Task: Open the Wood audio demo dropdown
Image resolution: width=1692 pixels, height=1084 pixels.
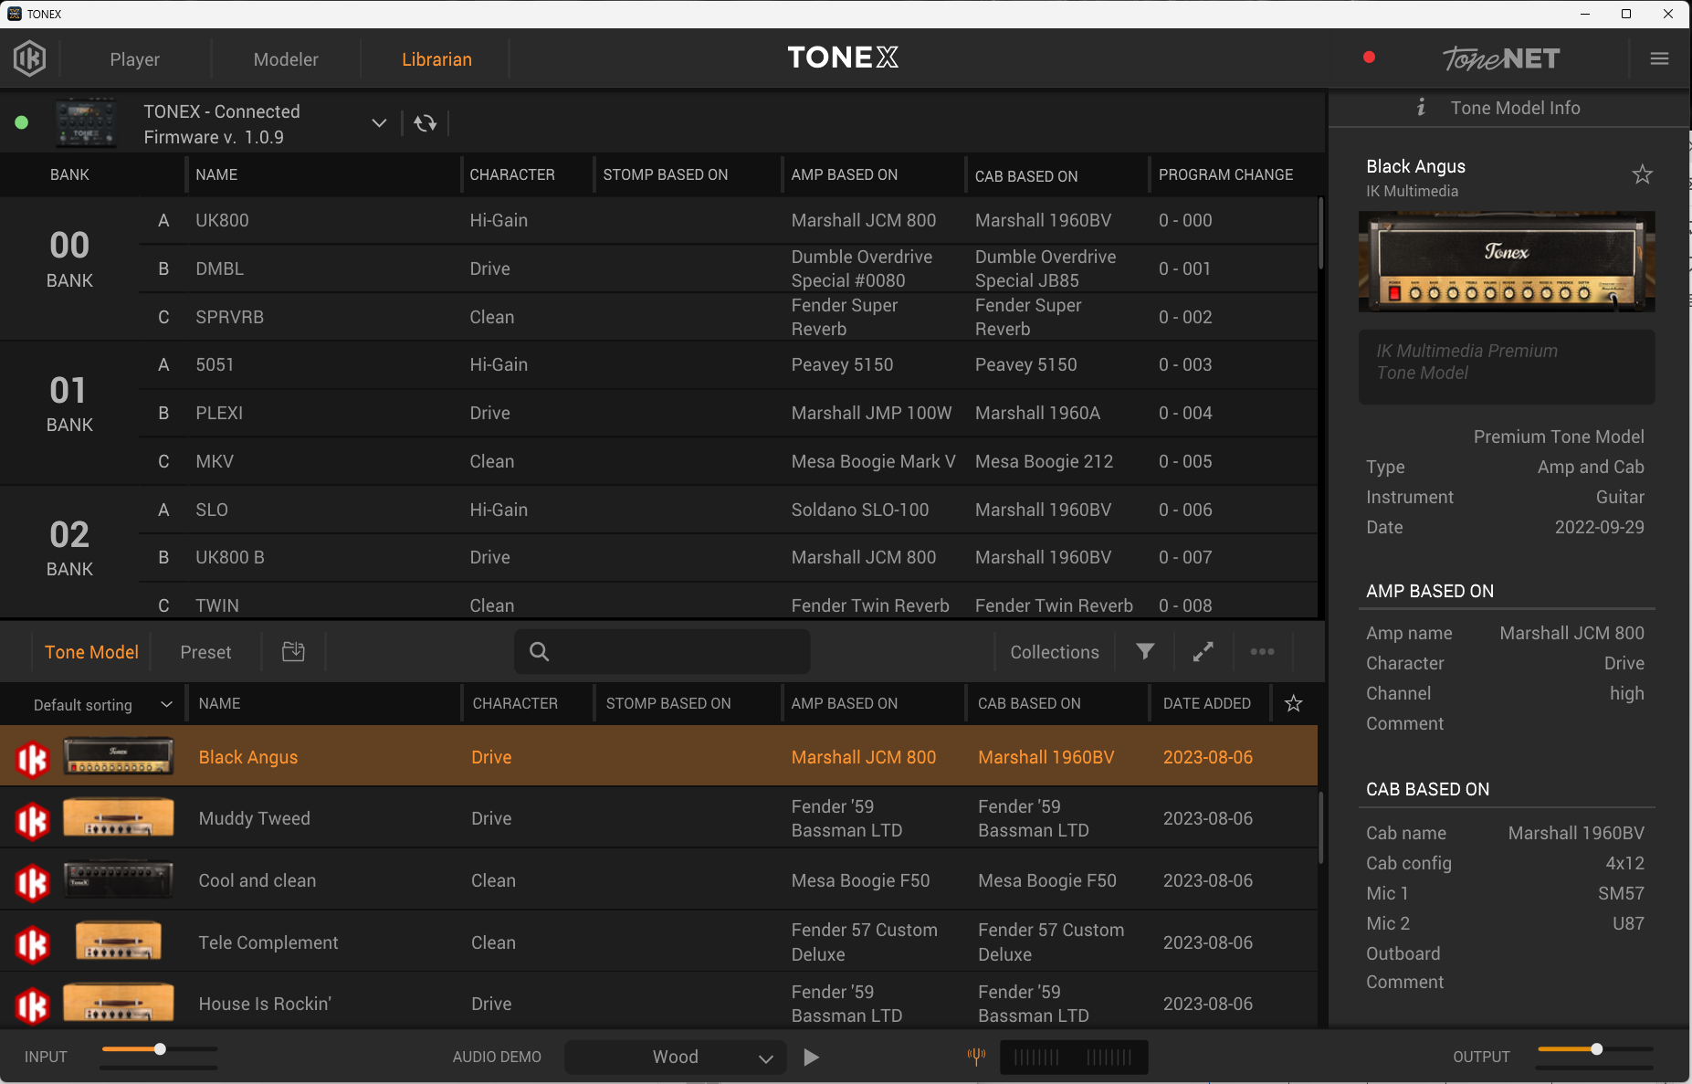Action: click(x=676, y=1057)
